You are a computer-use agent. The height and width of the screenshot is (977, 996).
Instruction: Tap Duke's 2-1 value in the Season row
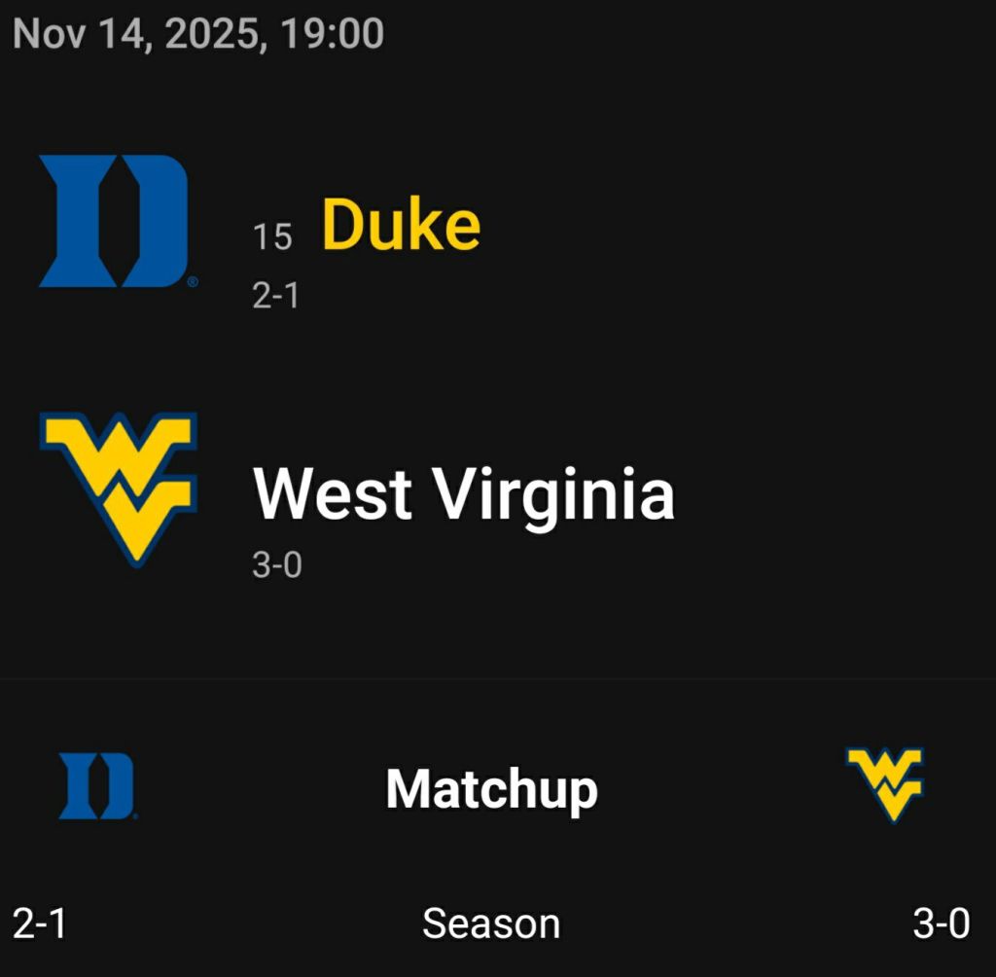[x=40, y=923]
